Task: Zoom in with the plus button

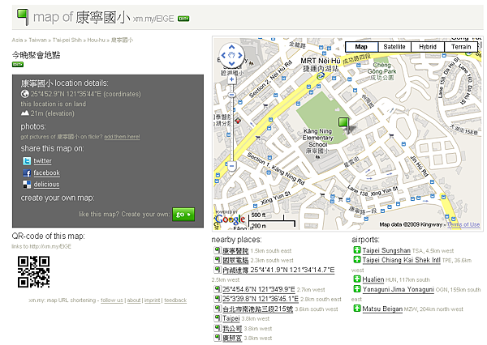Action: (231, 79)
